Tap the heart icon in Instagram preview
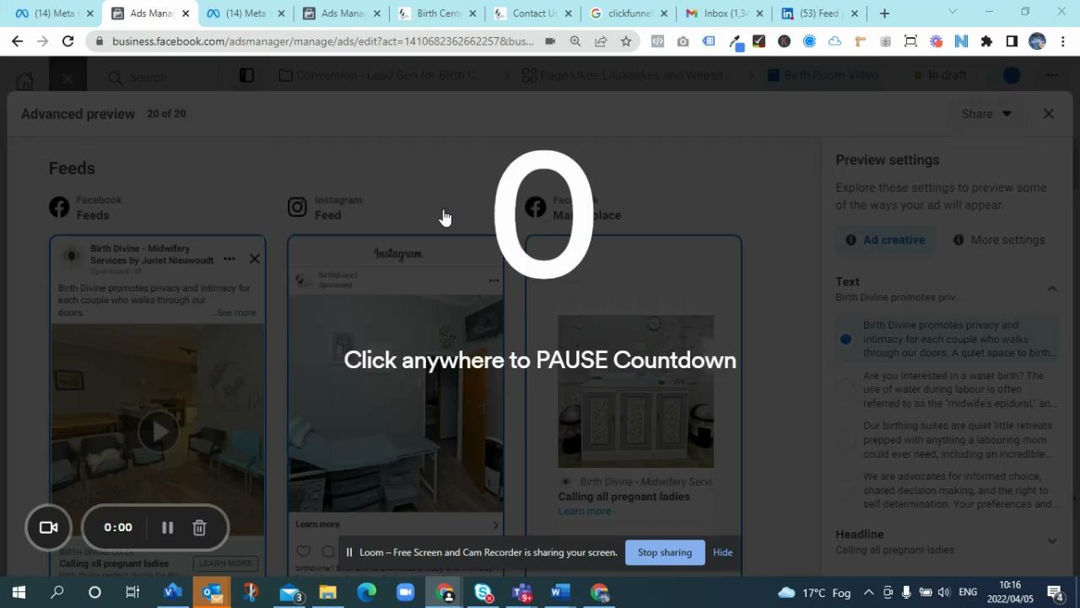The image size is (1080, 608). pos(304,551)
